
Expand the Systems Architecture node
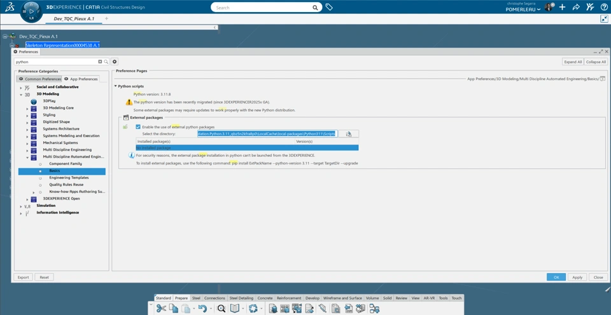[x=27, y=129]
